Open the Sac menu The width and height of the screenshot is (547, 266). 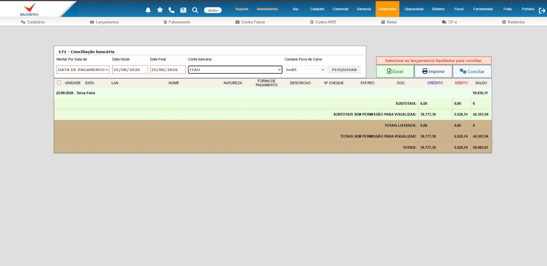296,9
